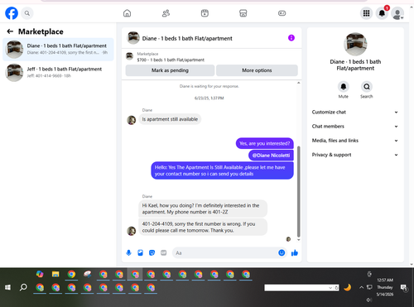Click the back arrow beside Marketplace
This screenshot has height=307, width=414.
coord(10,31)
